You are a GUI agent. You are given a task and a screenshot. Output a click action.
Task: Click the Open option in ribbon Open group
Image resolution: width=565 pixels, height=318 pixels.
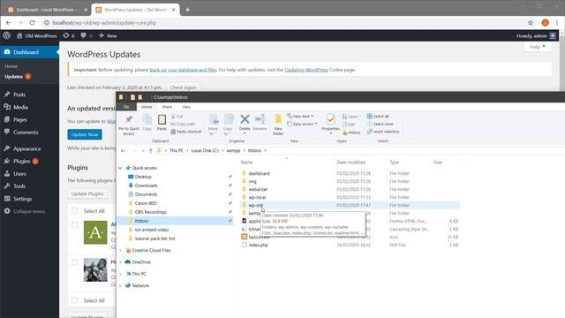click(350, 117)
